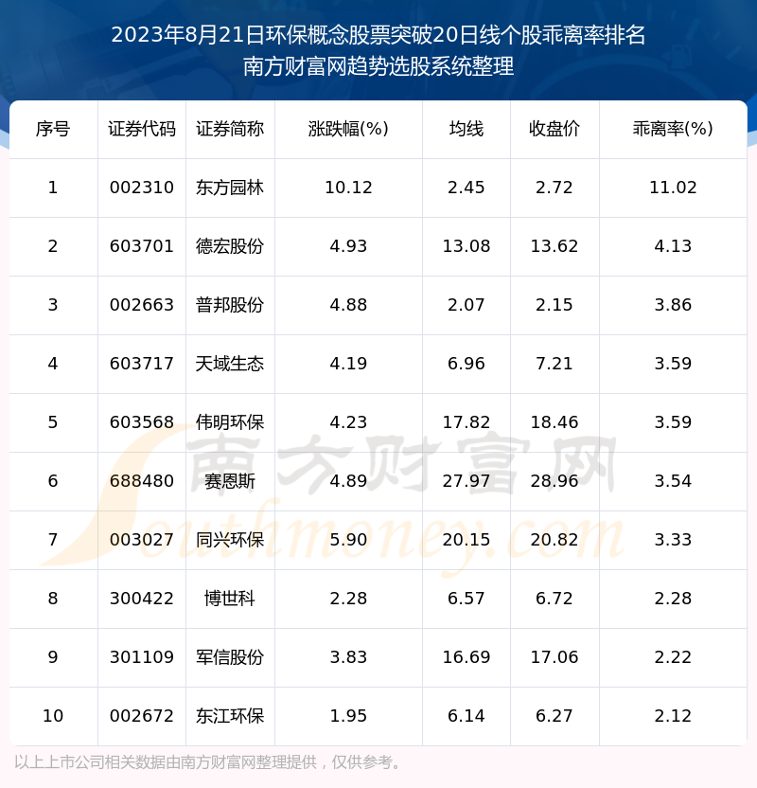757x788 pixels.
Task: Click the 收盘价 column header
Action: click(x=555, y=129)
